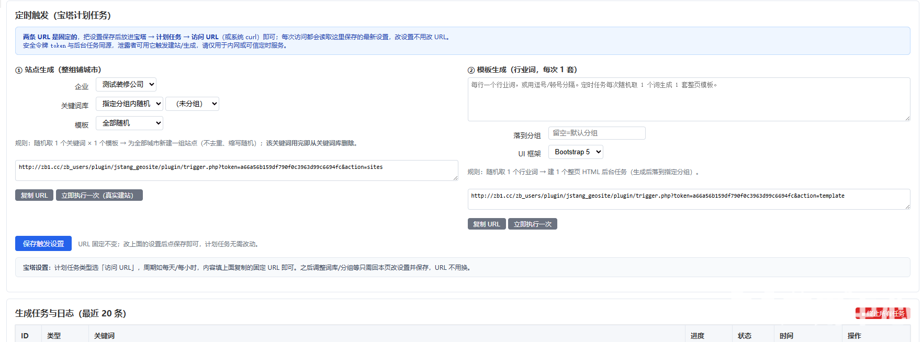Click the 安全令牌 token warning line
The height and width of the screenshot is (342, 922).
(x=155, y=45)
